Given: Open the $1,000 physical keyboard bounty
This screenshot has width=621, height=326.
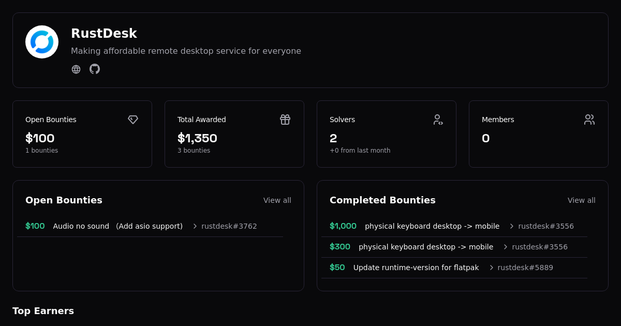Looking at the screenshot, I should 432,226.
